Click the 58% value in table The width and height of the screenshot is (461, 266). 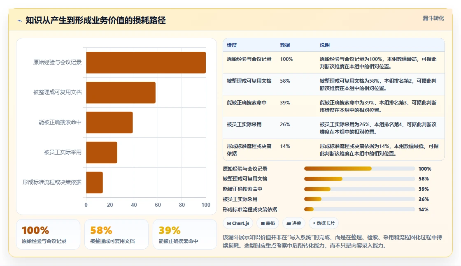[x=285, y=81]
